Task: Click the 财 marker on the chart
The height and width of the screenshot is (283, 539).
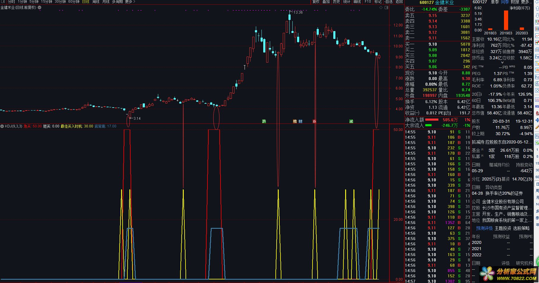Action: 300,121
